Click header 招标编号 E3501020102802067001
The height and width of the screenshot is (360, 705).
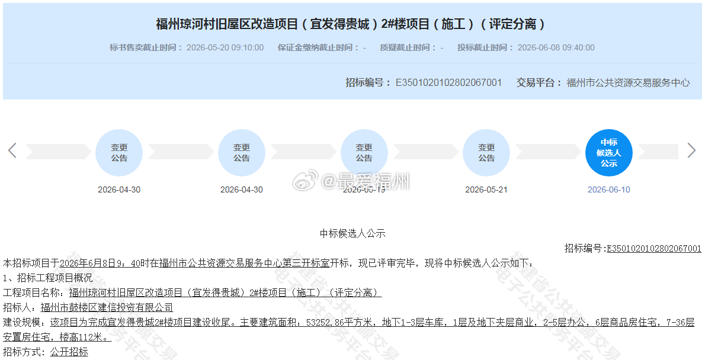[424, 83]
